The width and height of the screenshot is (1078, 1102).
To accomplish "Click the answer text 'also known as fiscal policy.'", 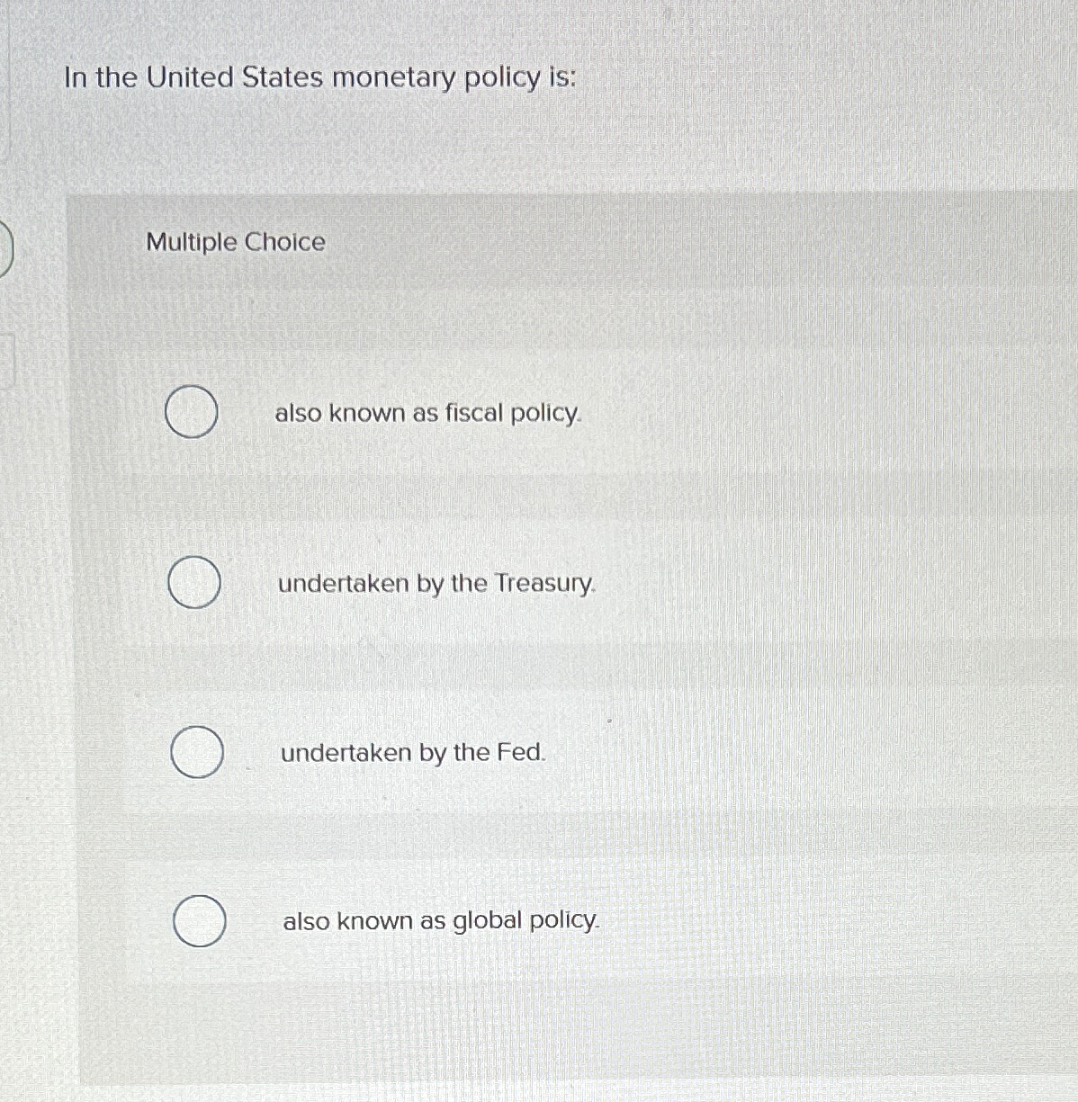I will (428, 414).
